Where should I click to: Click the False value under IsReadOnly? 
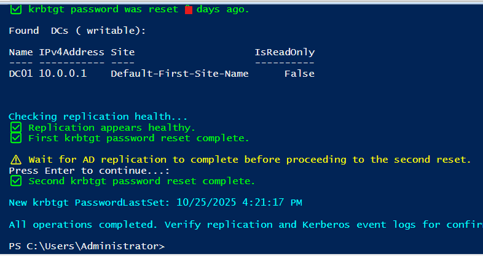pos(299,74)
